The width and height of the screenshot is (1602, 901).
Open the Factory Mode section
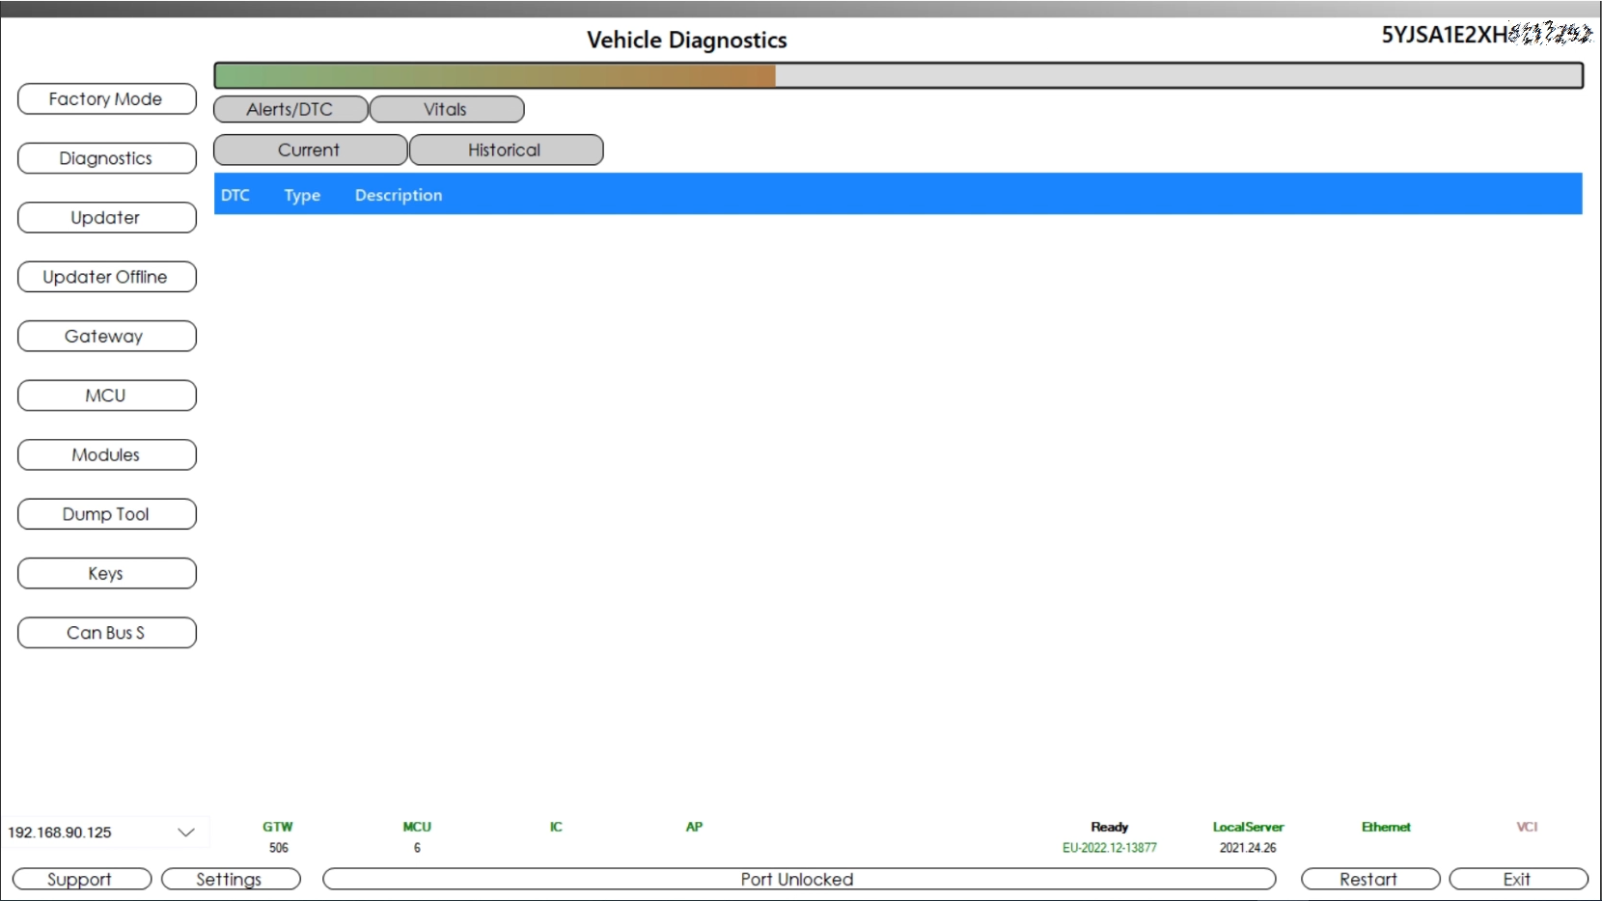(106, 98)
